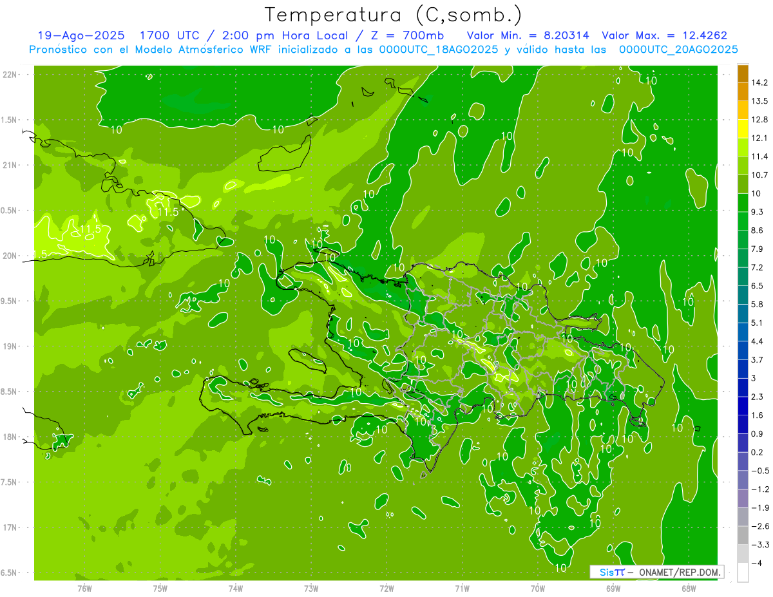The width and height of the screenshot is (773, 597).
Task: Click the title 'Temperatura (C,somb.)'
Action: pyautogui.click(x=393, y=15)
